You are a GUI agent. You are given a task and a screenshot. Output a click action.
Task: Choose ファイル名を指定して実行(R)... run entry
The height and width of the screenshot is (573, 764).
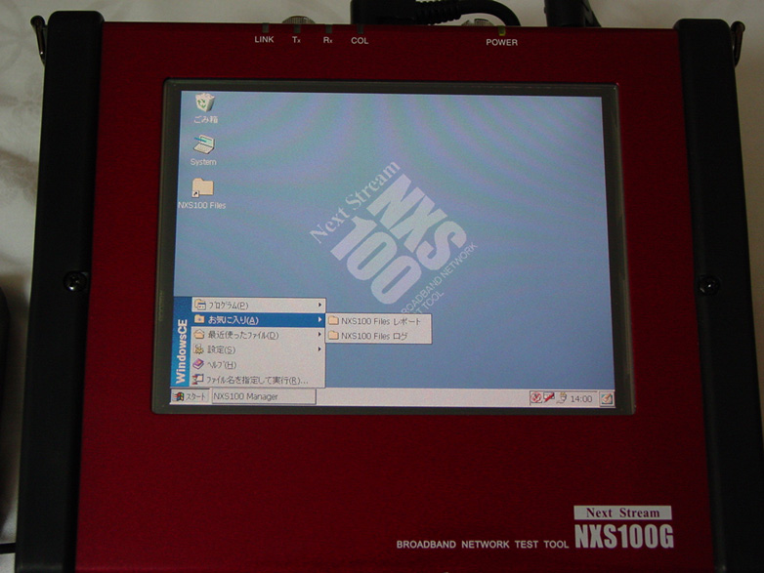click(258, 380)
